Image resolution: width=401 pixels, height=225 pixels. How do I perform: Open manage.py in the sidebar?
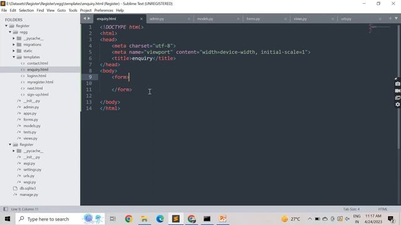tap(29, 194)
